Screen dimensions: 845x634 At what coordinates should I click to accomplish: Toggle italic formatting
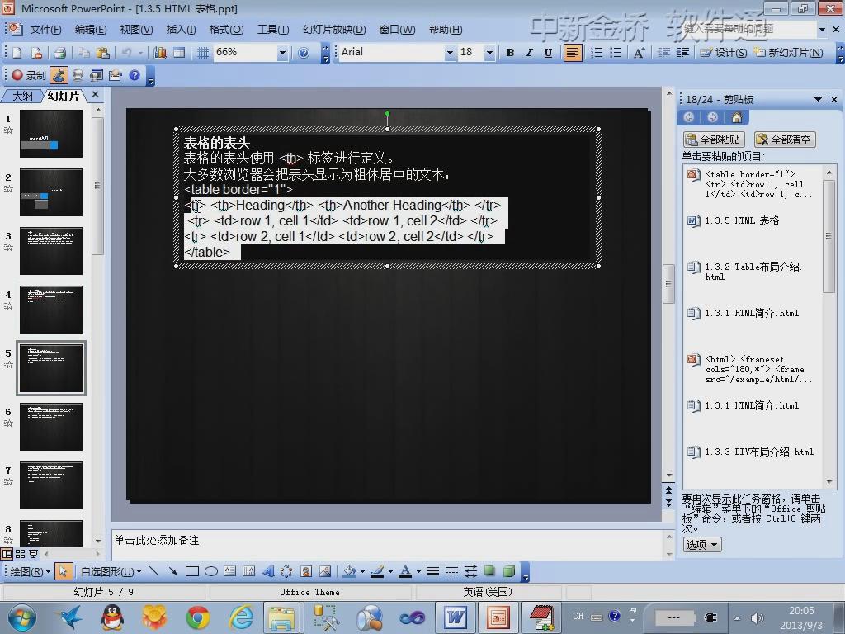tap(529, 52)
